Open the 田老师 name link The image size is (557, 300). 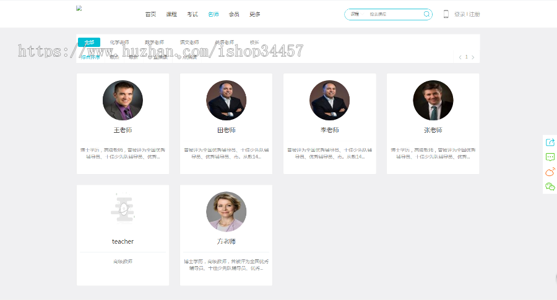227,130
